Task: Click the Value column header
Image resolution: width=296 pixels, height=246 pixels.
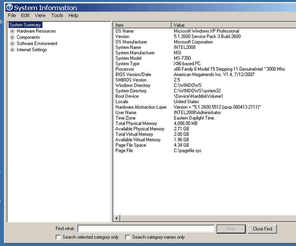Action: 233,25
